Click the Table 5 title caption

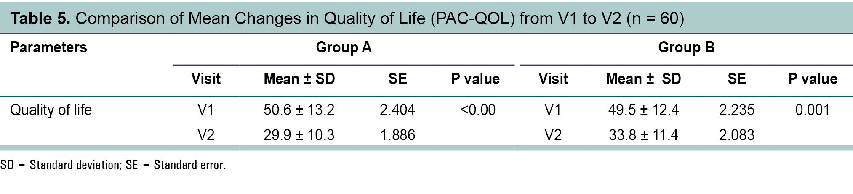(347, 19)
